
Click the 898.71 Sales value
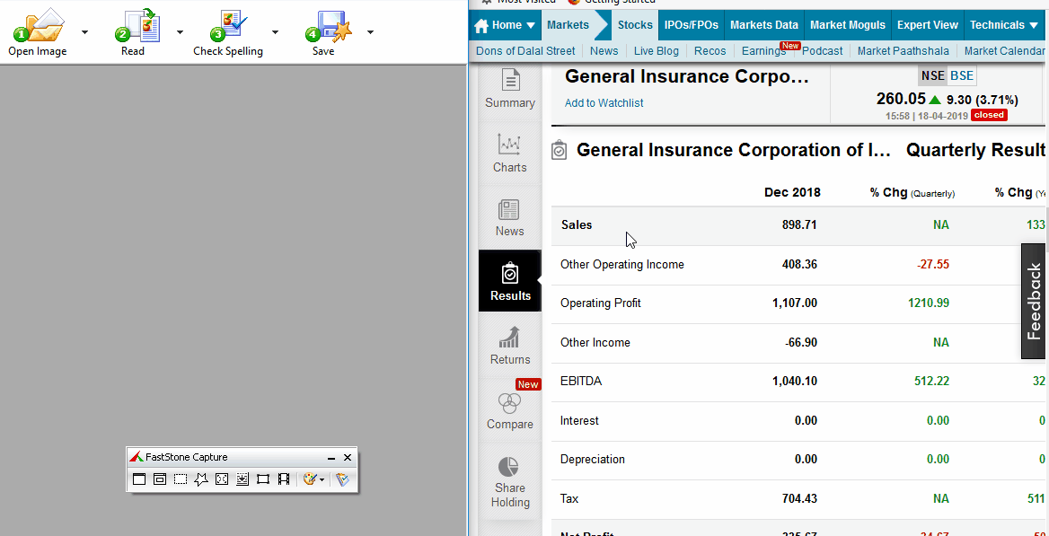(x=799, y=224)
